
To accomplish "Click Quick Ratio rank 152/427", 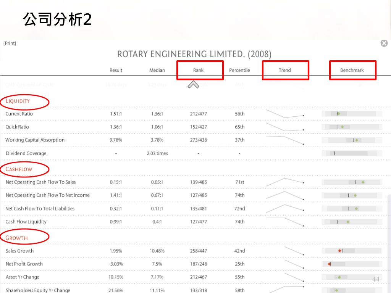I will [199, 127].
